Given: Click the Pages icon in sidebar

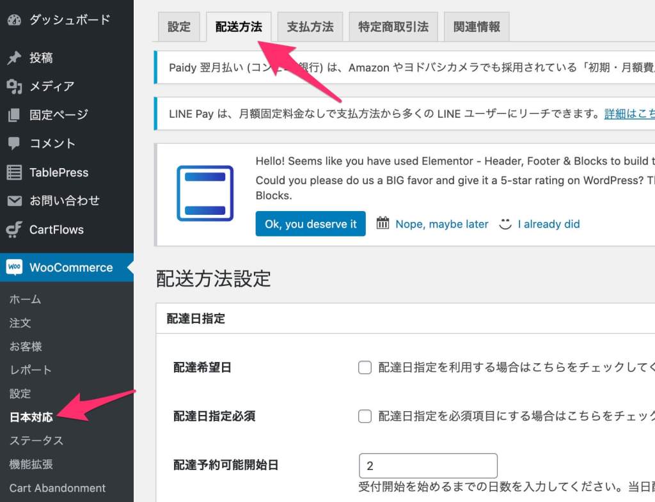Looking at the screenshot, I should 14,115.
